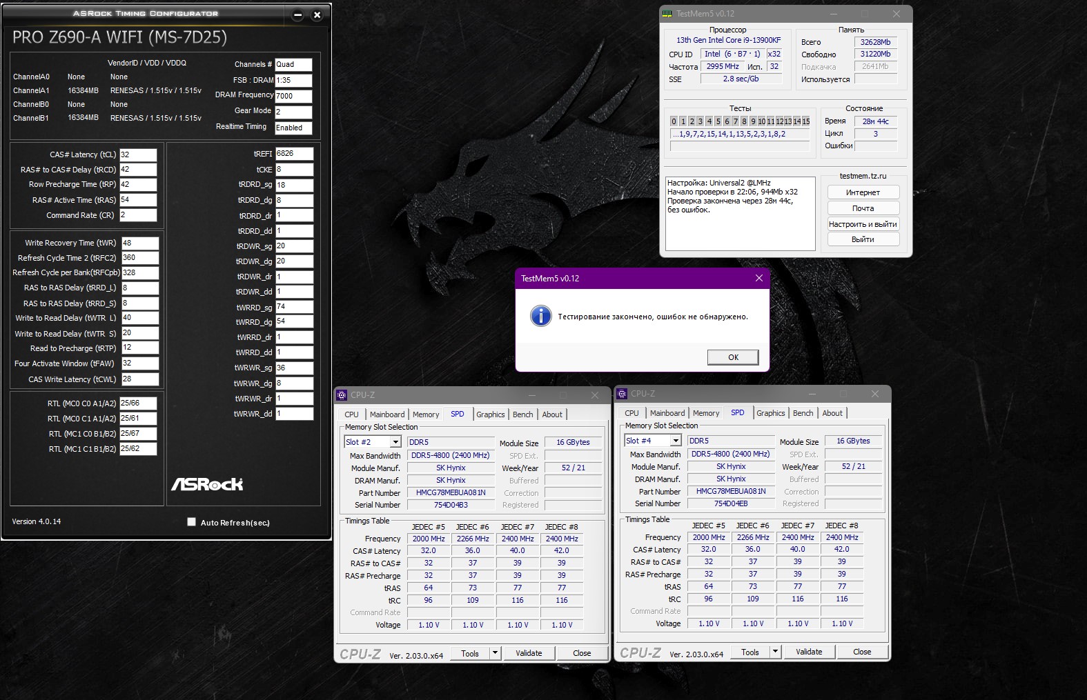
Task: Click the Command Rate (CR) field
Action: (138, 215)
